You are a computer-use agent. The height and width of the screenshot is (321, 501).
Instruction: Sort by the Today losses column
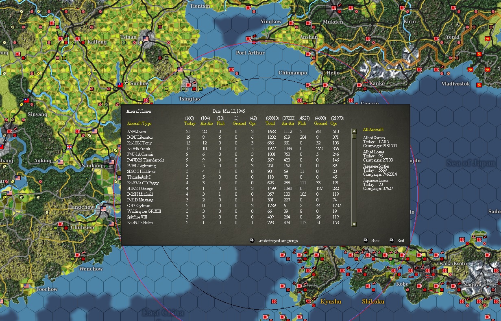[190, 123]
